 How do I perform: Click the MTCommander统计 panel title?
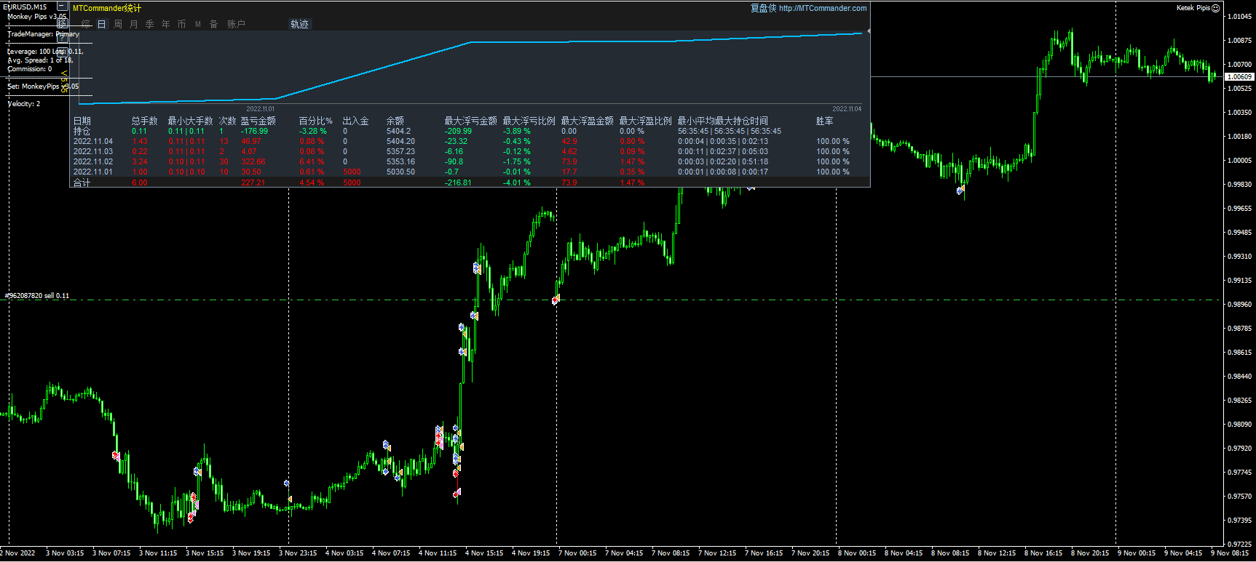[107, 8]
